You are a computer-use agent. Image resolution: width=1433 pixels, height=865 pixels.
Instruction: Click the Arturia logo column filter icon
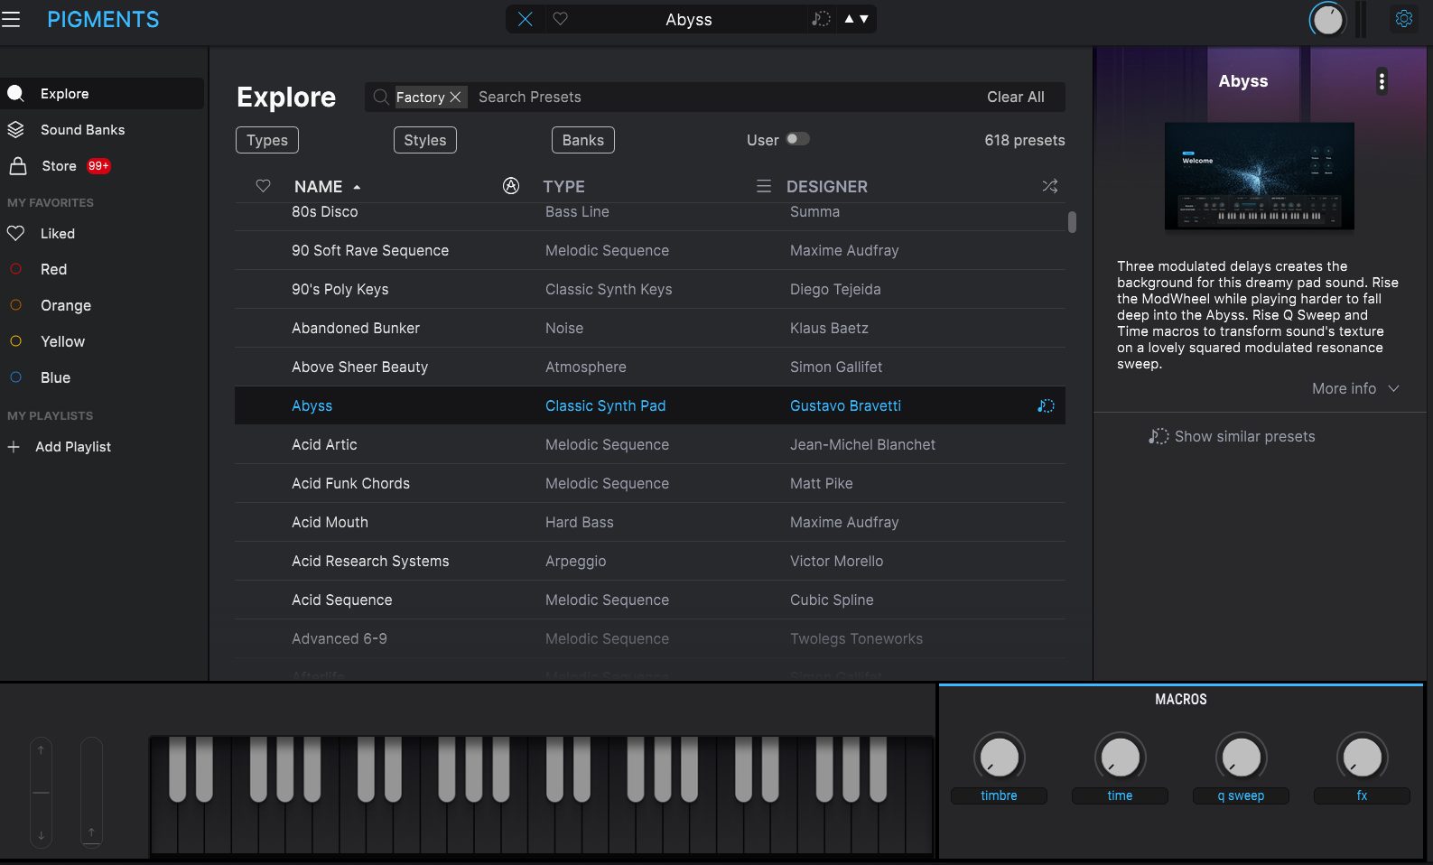coord(511,186)
